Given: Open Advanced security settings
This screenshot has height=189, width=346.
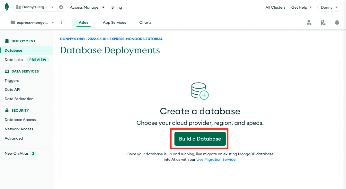Looking at the screenshot, I should tap(14, 138).
